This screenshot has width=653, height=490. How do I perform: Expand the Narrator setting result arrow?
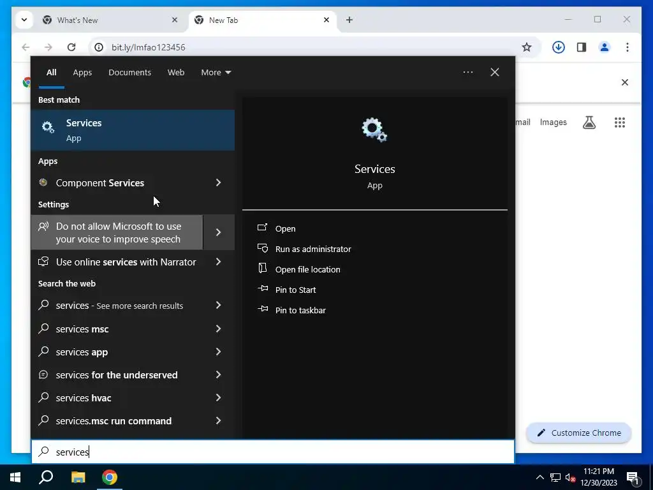pos(219,262)
